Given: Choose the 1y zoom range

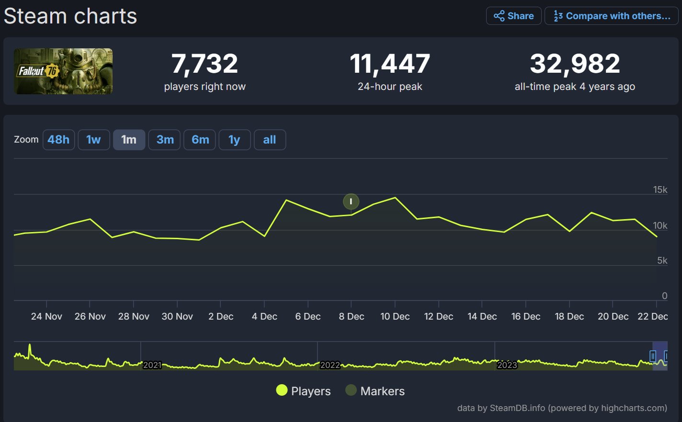Looking at the screenshot, I should tap(235, 140).
